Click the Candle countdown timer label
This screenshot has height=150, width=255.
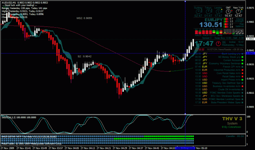click(x=235, y=136)
